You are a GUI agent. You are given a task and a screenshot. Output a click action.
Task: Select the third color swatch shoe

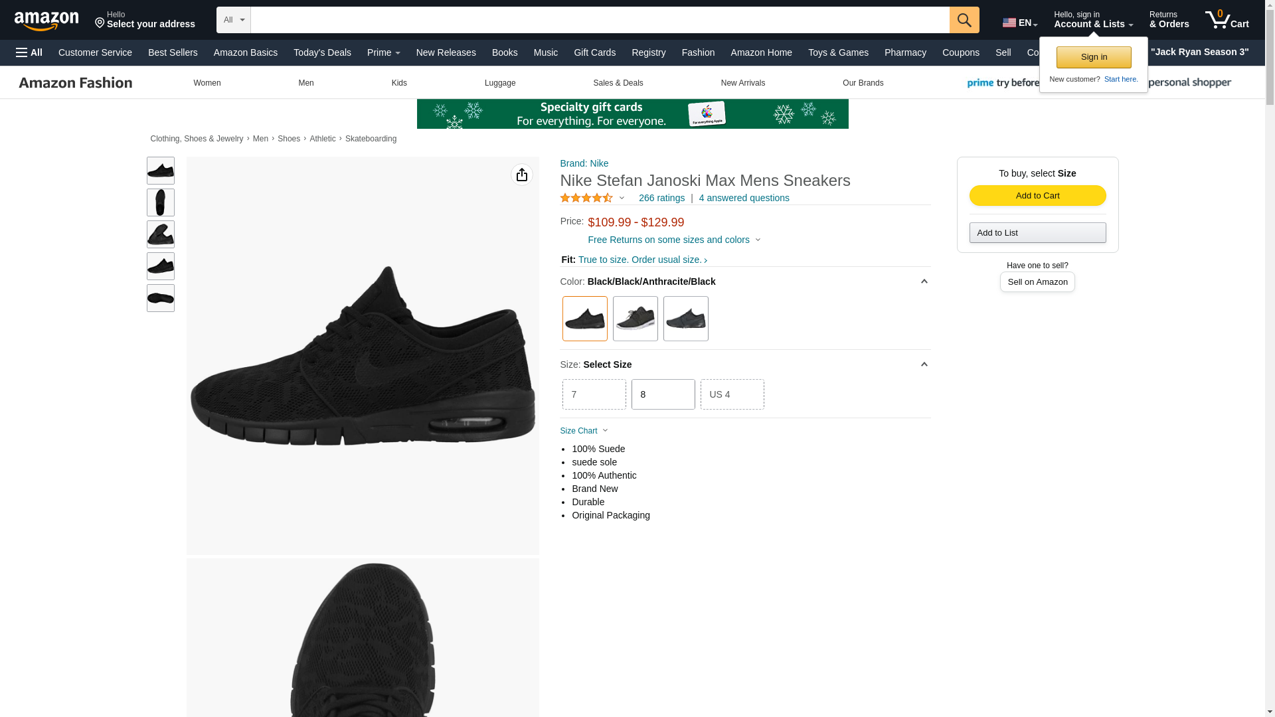(685, 319)
